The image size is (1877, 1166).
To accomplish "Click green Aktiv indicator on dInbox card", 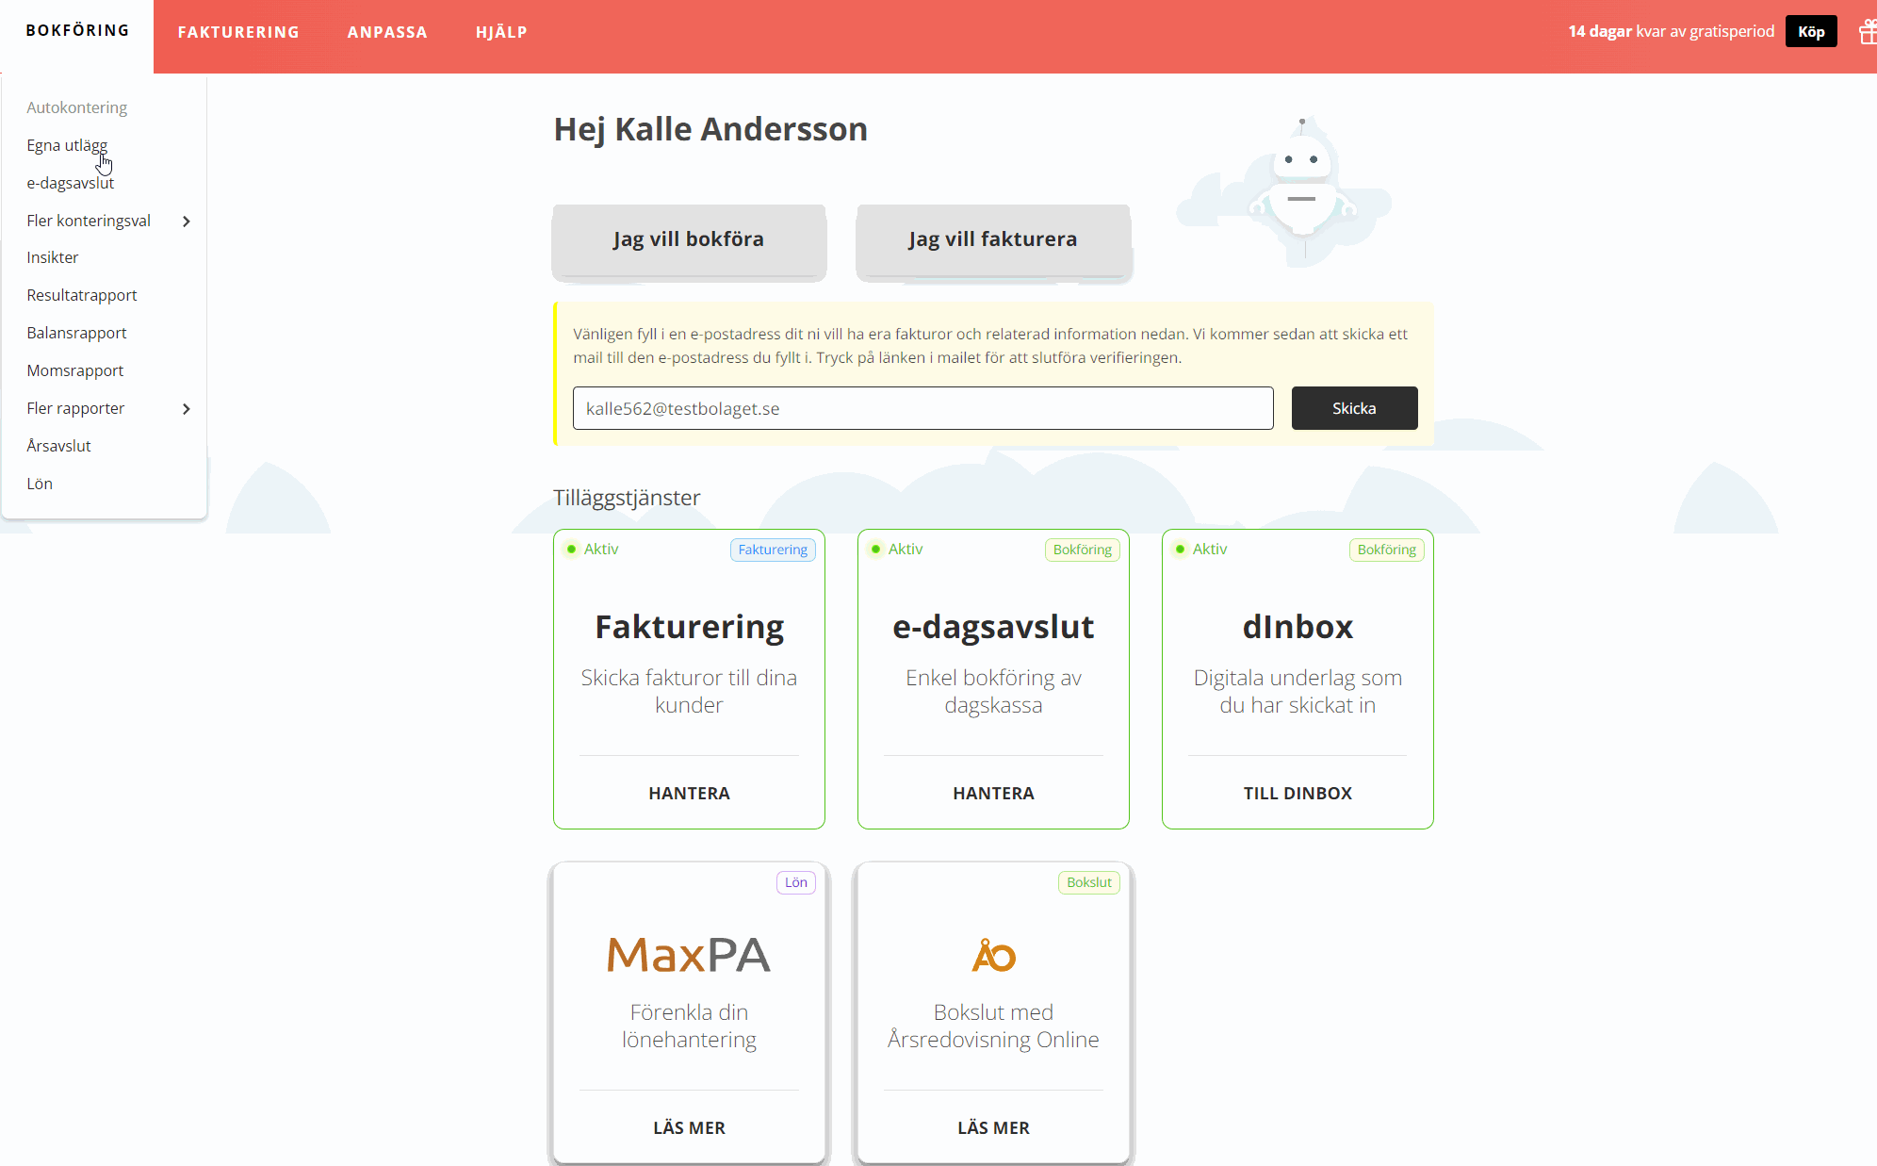I will point(1180,549).
